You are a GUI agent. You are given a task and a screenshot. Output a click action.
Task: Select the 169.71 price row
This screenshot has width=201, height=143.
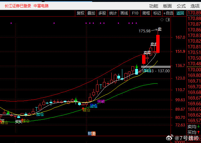[194, 81]
